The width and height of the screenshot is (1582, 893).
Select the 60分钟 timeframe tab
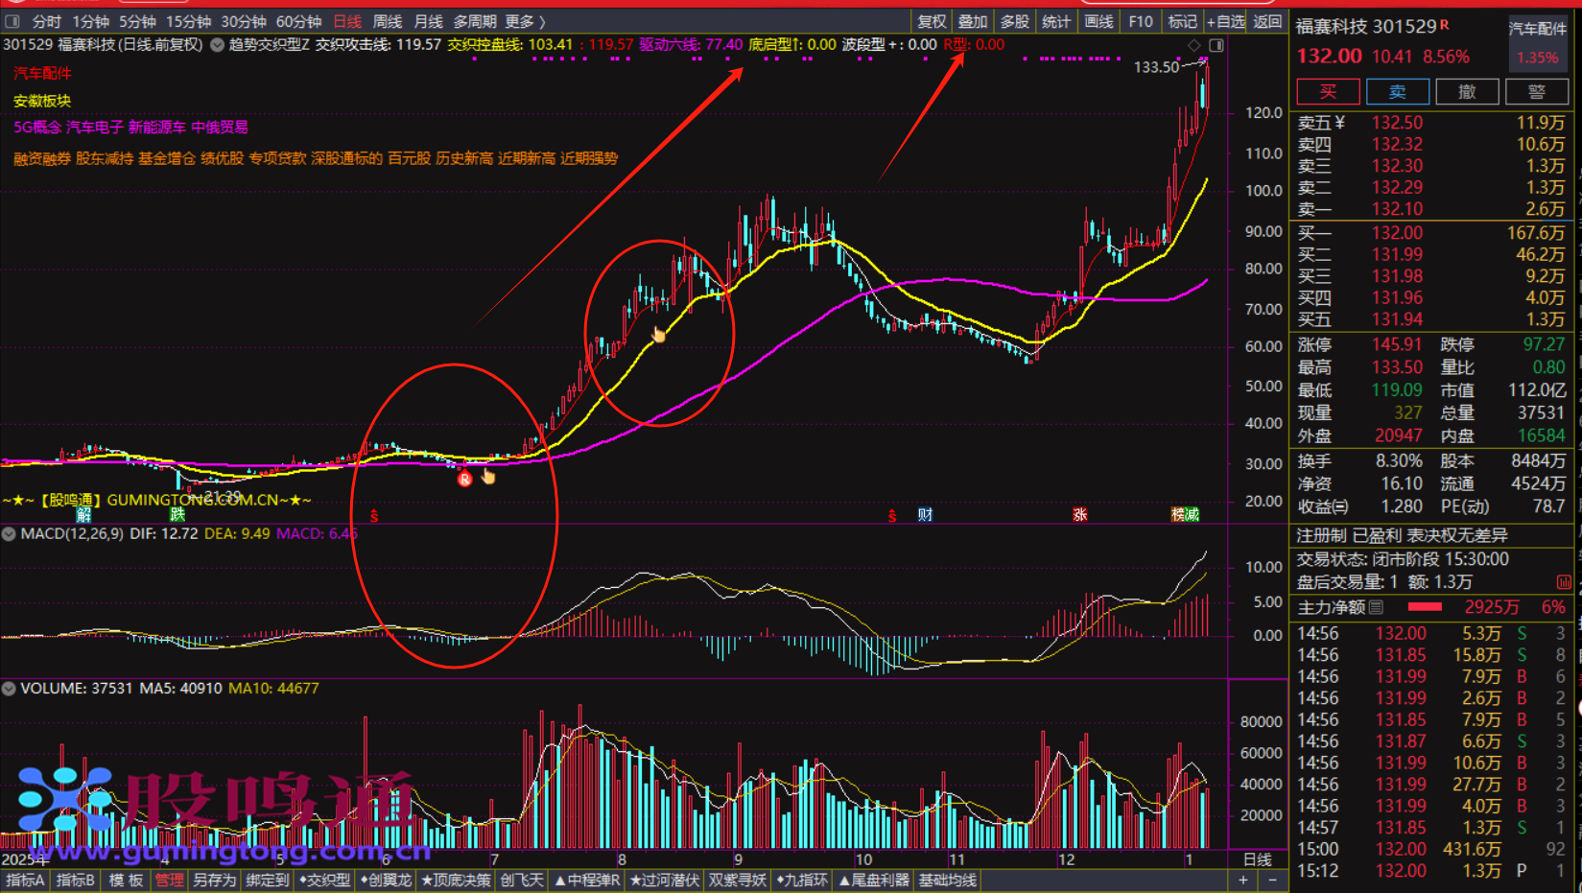(x=298, y=21)
